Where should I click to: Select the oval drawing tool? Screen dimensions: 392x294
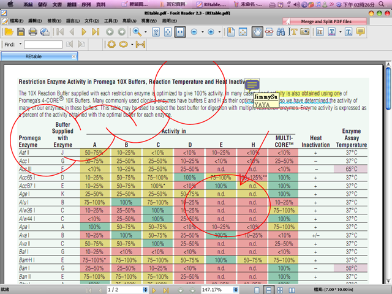point(124,45)
